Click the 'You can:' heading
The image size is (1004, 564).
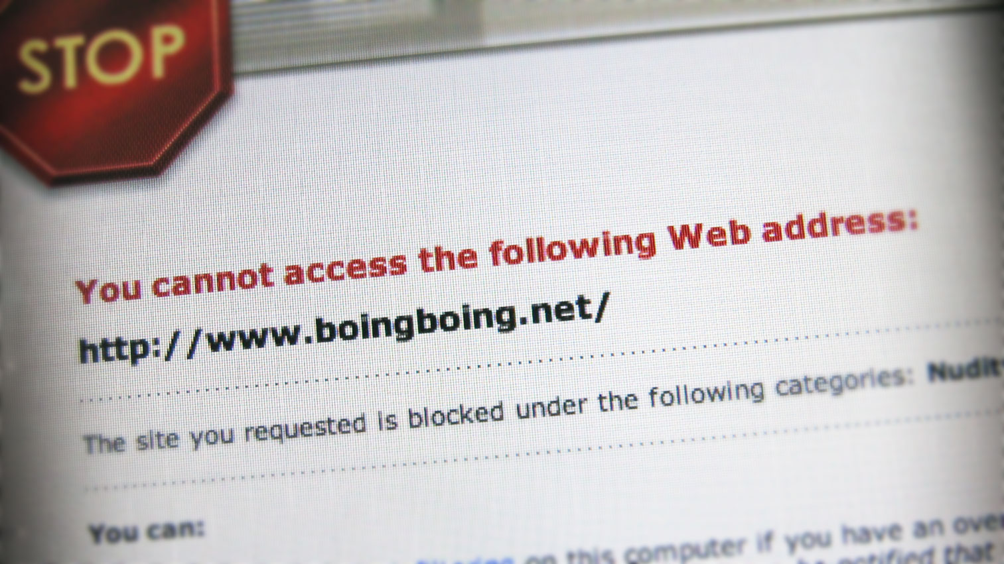click(147, 531)
